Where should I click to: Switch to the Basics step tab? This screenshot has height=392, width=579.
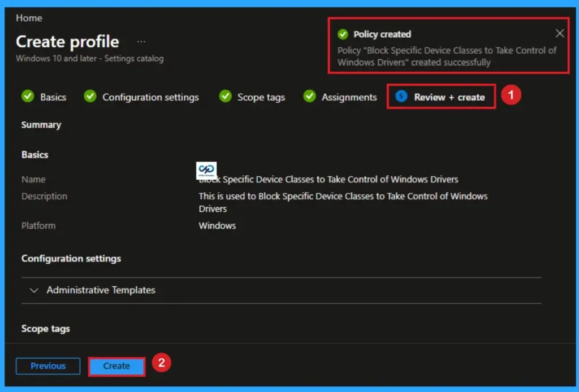[44, 97]
